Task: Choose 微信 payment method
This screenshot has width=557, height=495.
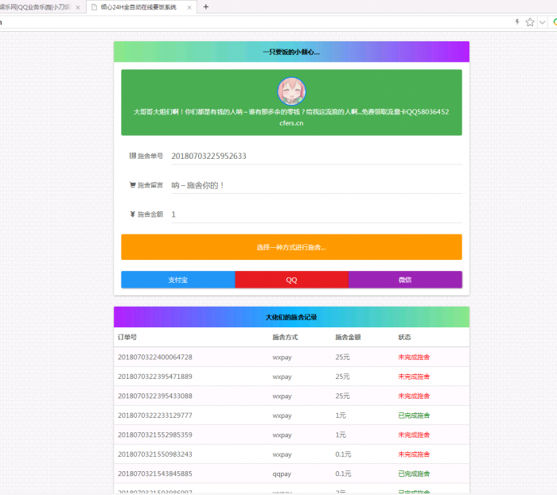Action: pyautogui.click(x=405, y=280)
